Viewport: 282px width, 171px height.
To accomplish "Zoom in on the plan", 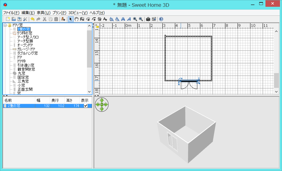I will [x=135, y=19].
